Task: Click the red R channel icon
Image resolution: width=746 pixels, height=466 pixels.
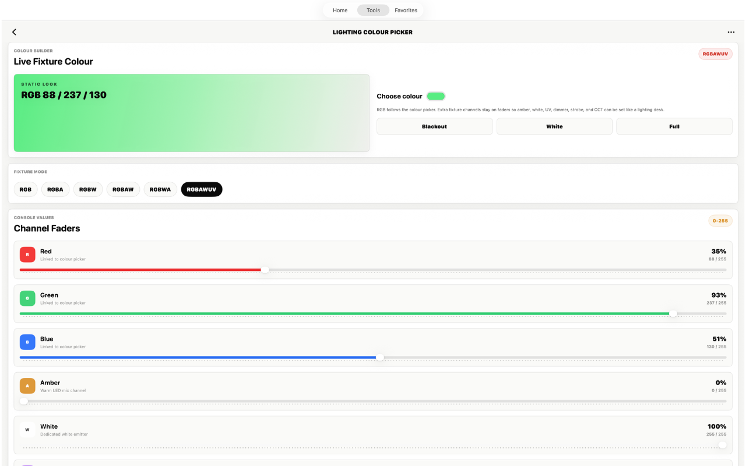Action: (27, 255)
